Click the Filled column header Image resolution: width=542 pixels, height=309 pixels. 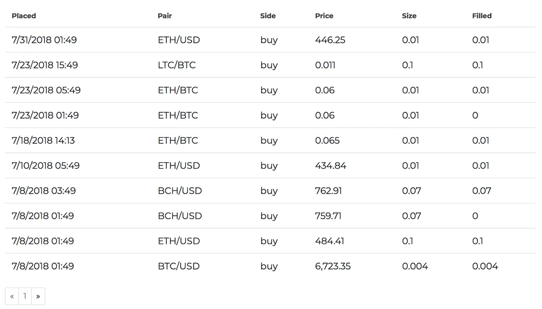point(482,16)
